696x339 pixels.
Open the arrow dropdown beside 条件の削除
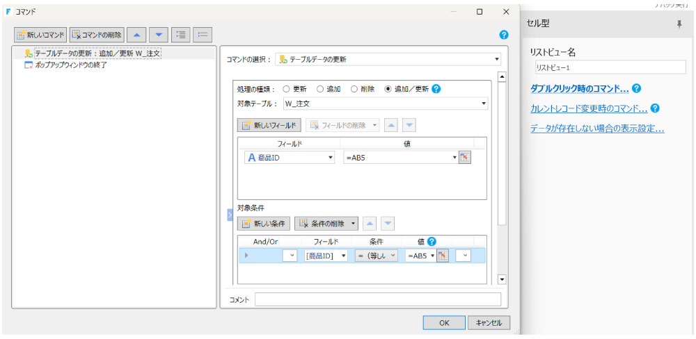click(354, 224)
